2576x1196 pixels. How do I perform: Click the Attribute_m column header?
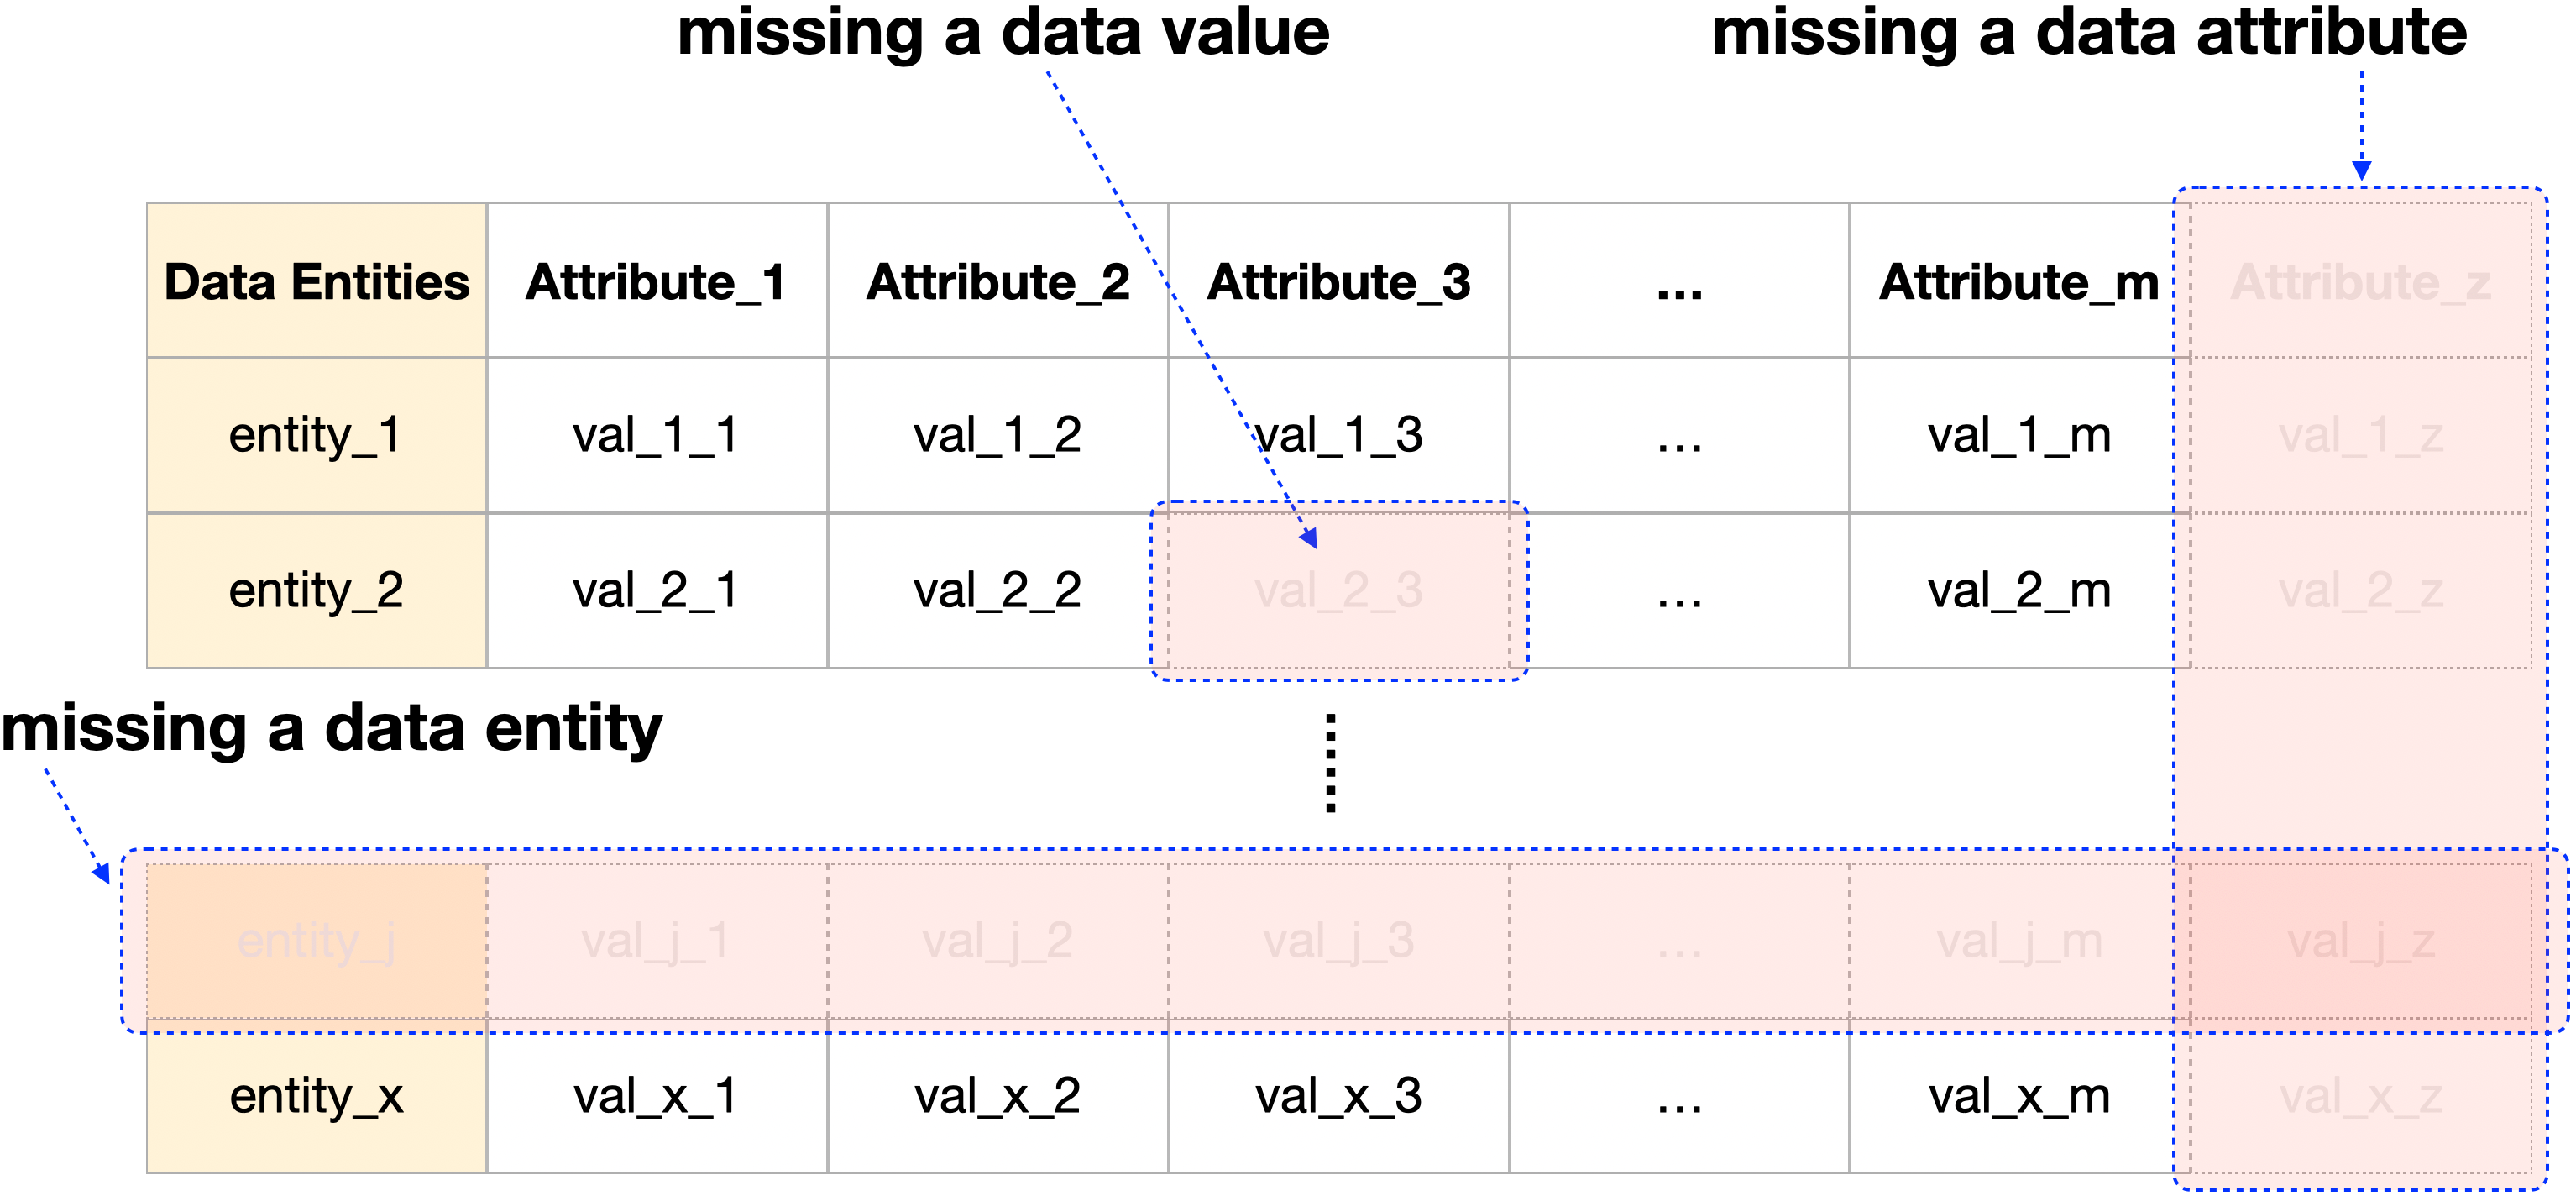pyautogui.click(x=2018, y=282)
